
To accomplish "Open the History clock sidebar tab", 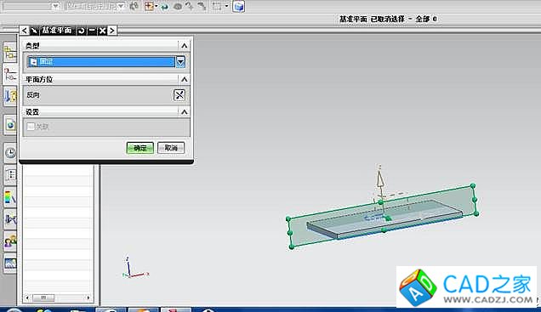I will 10,153.
